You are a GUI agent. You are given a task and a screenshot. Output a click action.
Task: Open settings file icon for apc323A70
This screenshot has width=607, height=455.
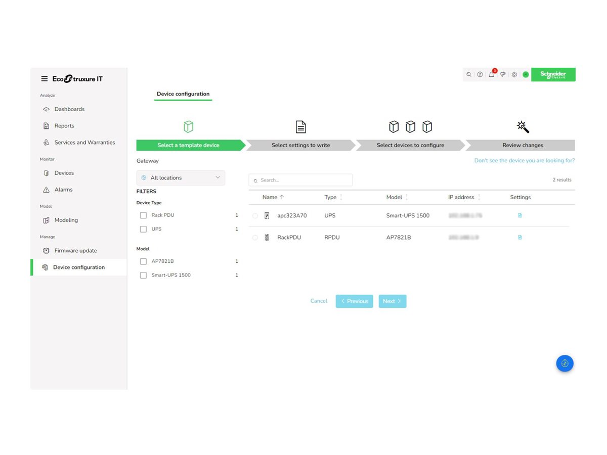tap(519, 215)
